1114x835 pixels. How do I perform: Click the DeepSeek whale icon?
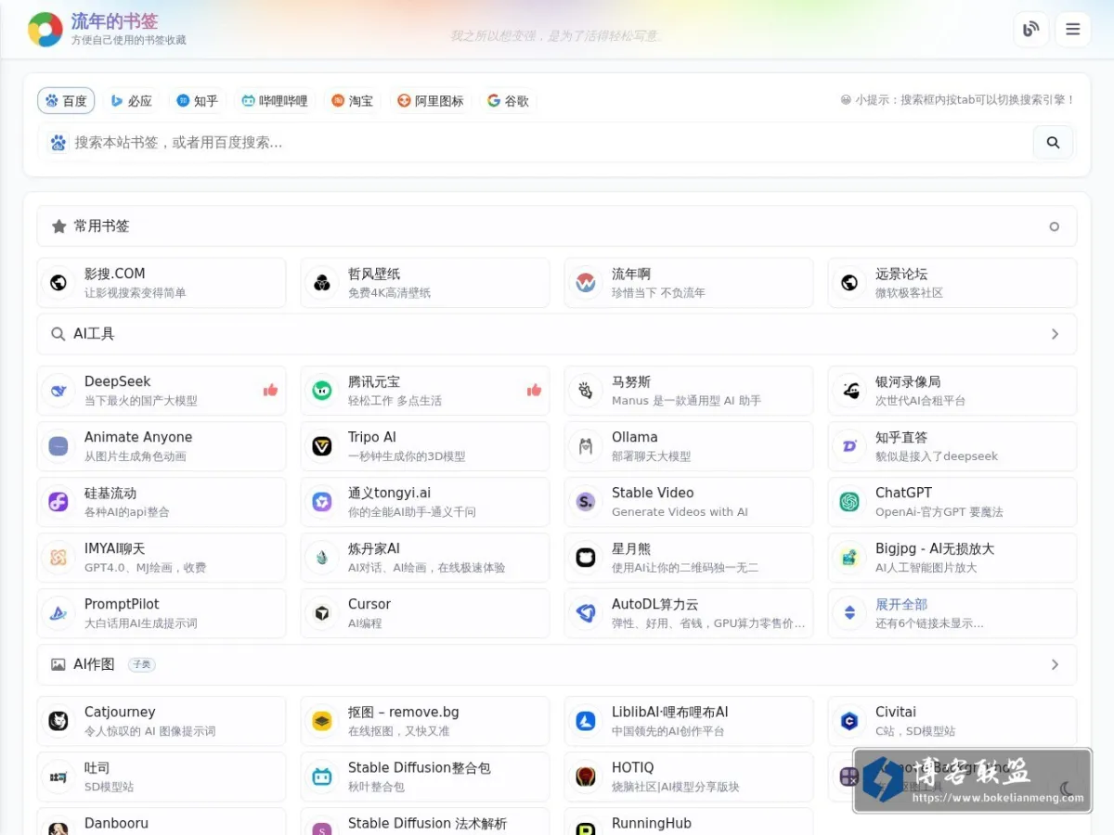(x=58, y=391)
